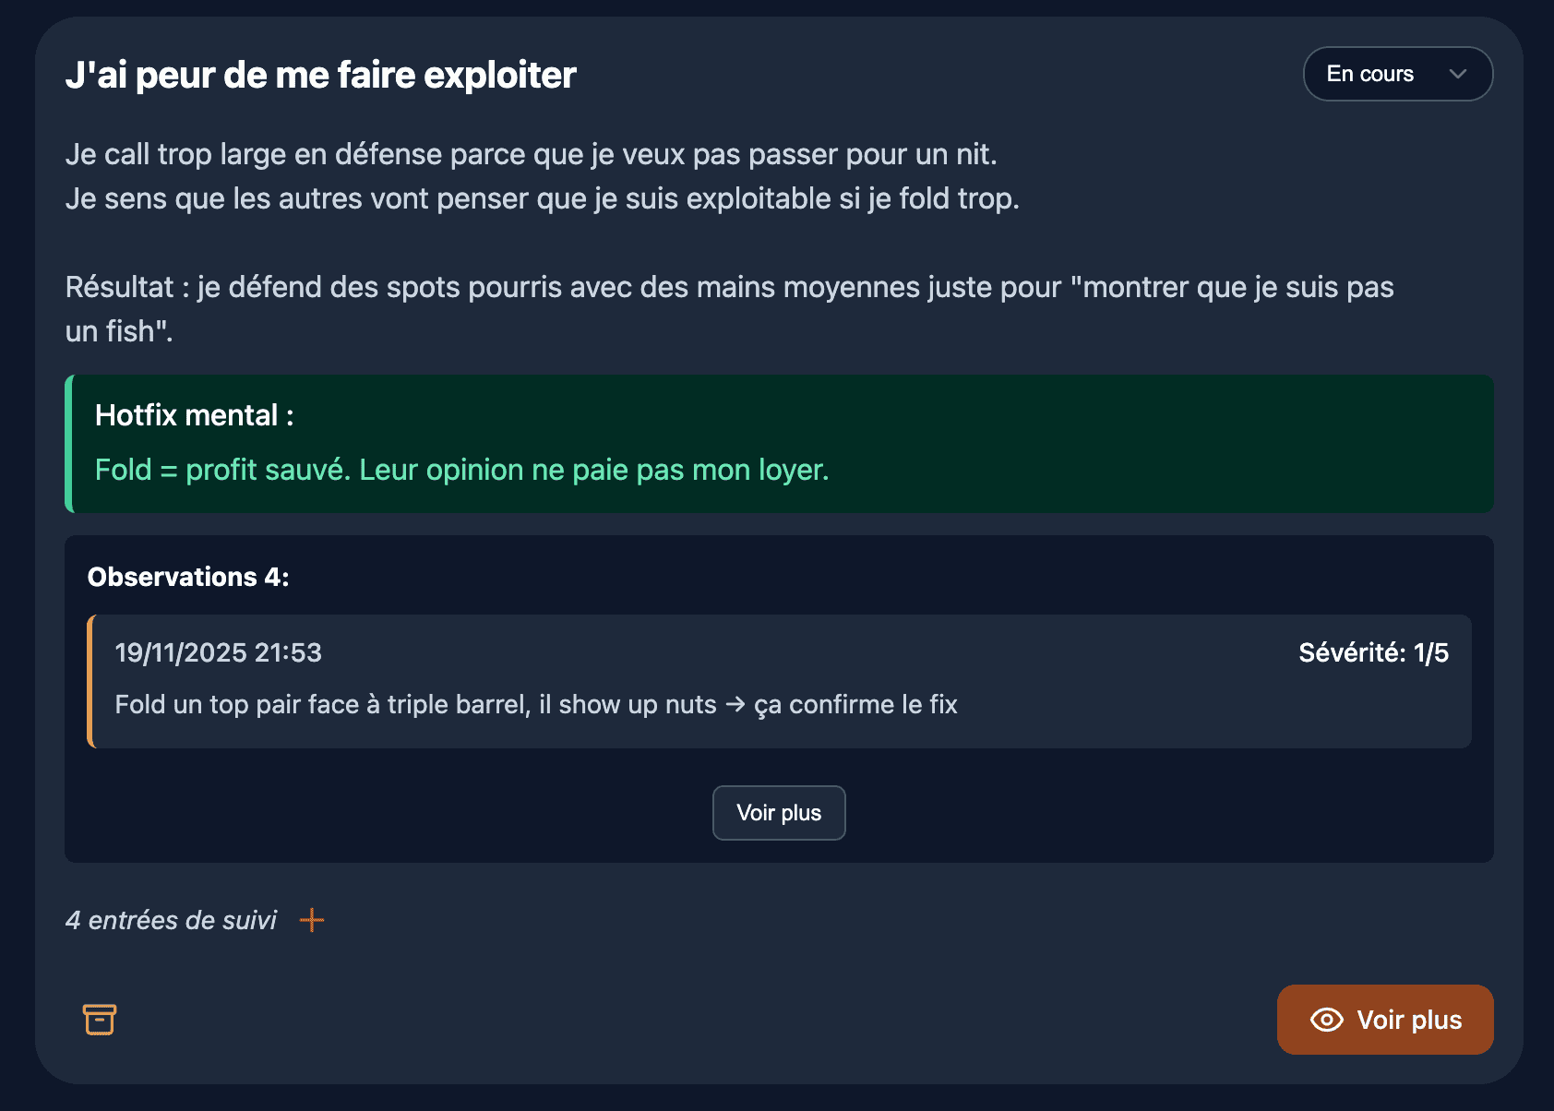Click the orange Voir plus button
This screenshot has width=1554, height=1111.
[1384, 1020]
